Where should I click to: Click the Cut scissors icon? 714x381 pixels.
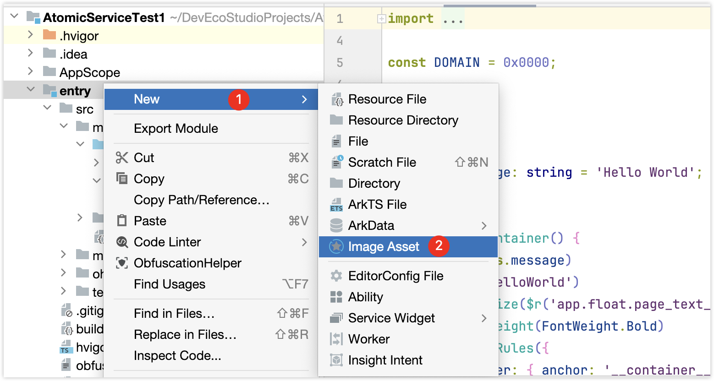point(122,158)
